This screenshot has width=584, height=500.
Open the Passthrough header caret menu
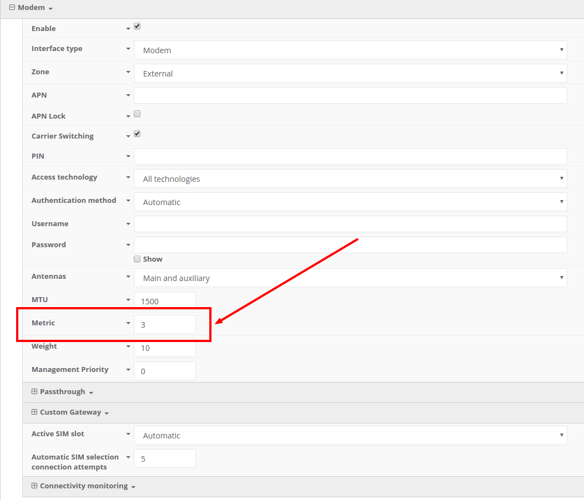(x=91, y=393)
